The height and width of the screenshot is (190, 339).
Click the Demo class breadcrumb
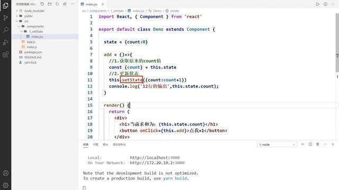[157, 11]
